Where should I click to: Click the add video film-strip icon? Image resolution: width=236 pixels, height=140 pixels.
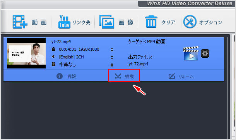[20, 22]
